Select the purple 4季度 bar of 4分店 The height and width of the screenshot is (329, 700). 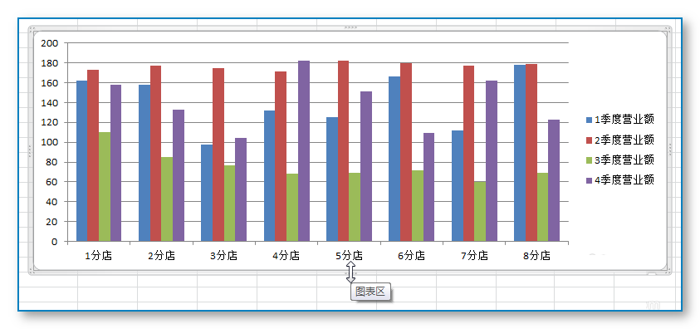pyautogui.click(x=304, y=151)
